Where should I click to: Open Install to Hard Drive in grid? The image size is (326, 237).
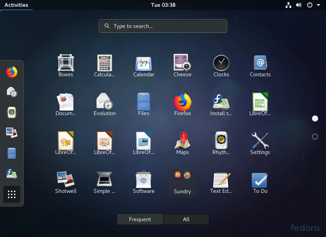(221, 105)
